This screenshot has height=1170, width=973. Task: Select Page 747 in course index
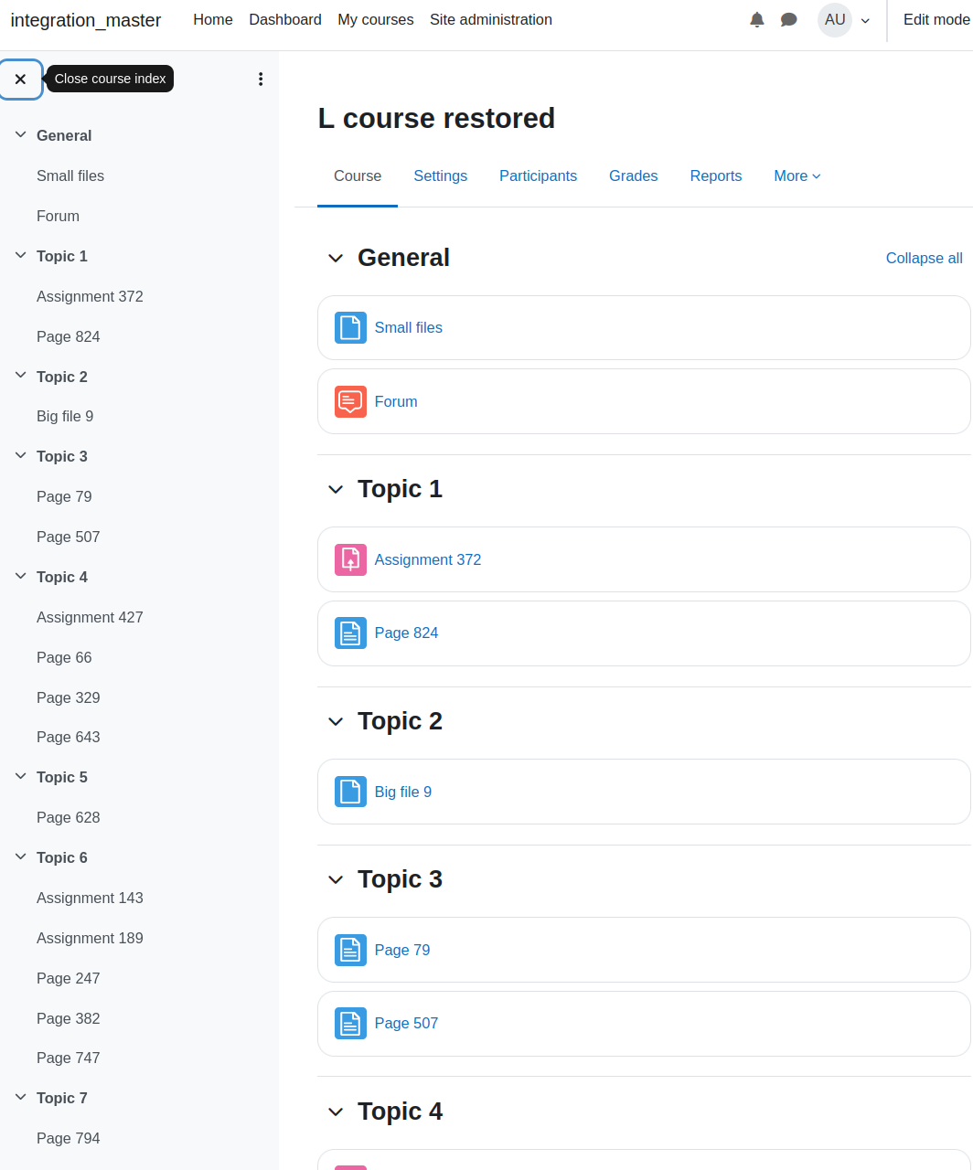[68, 1058]
